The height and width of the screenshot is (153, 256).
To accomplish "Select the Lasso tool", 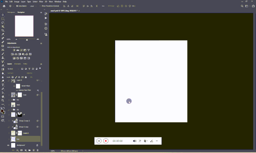I will point(3,23).
